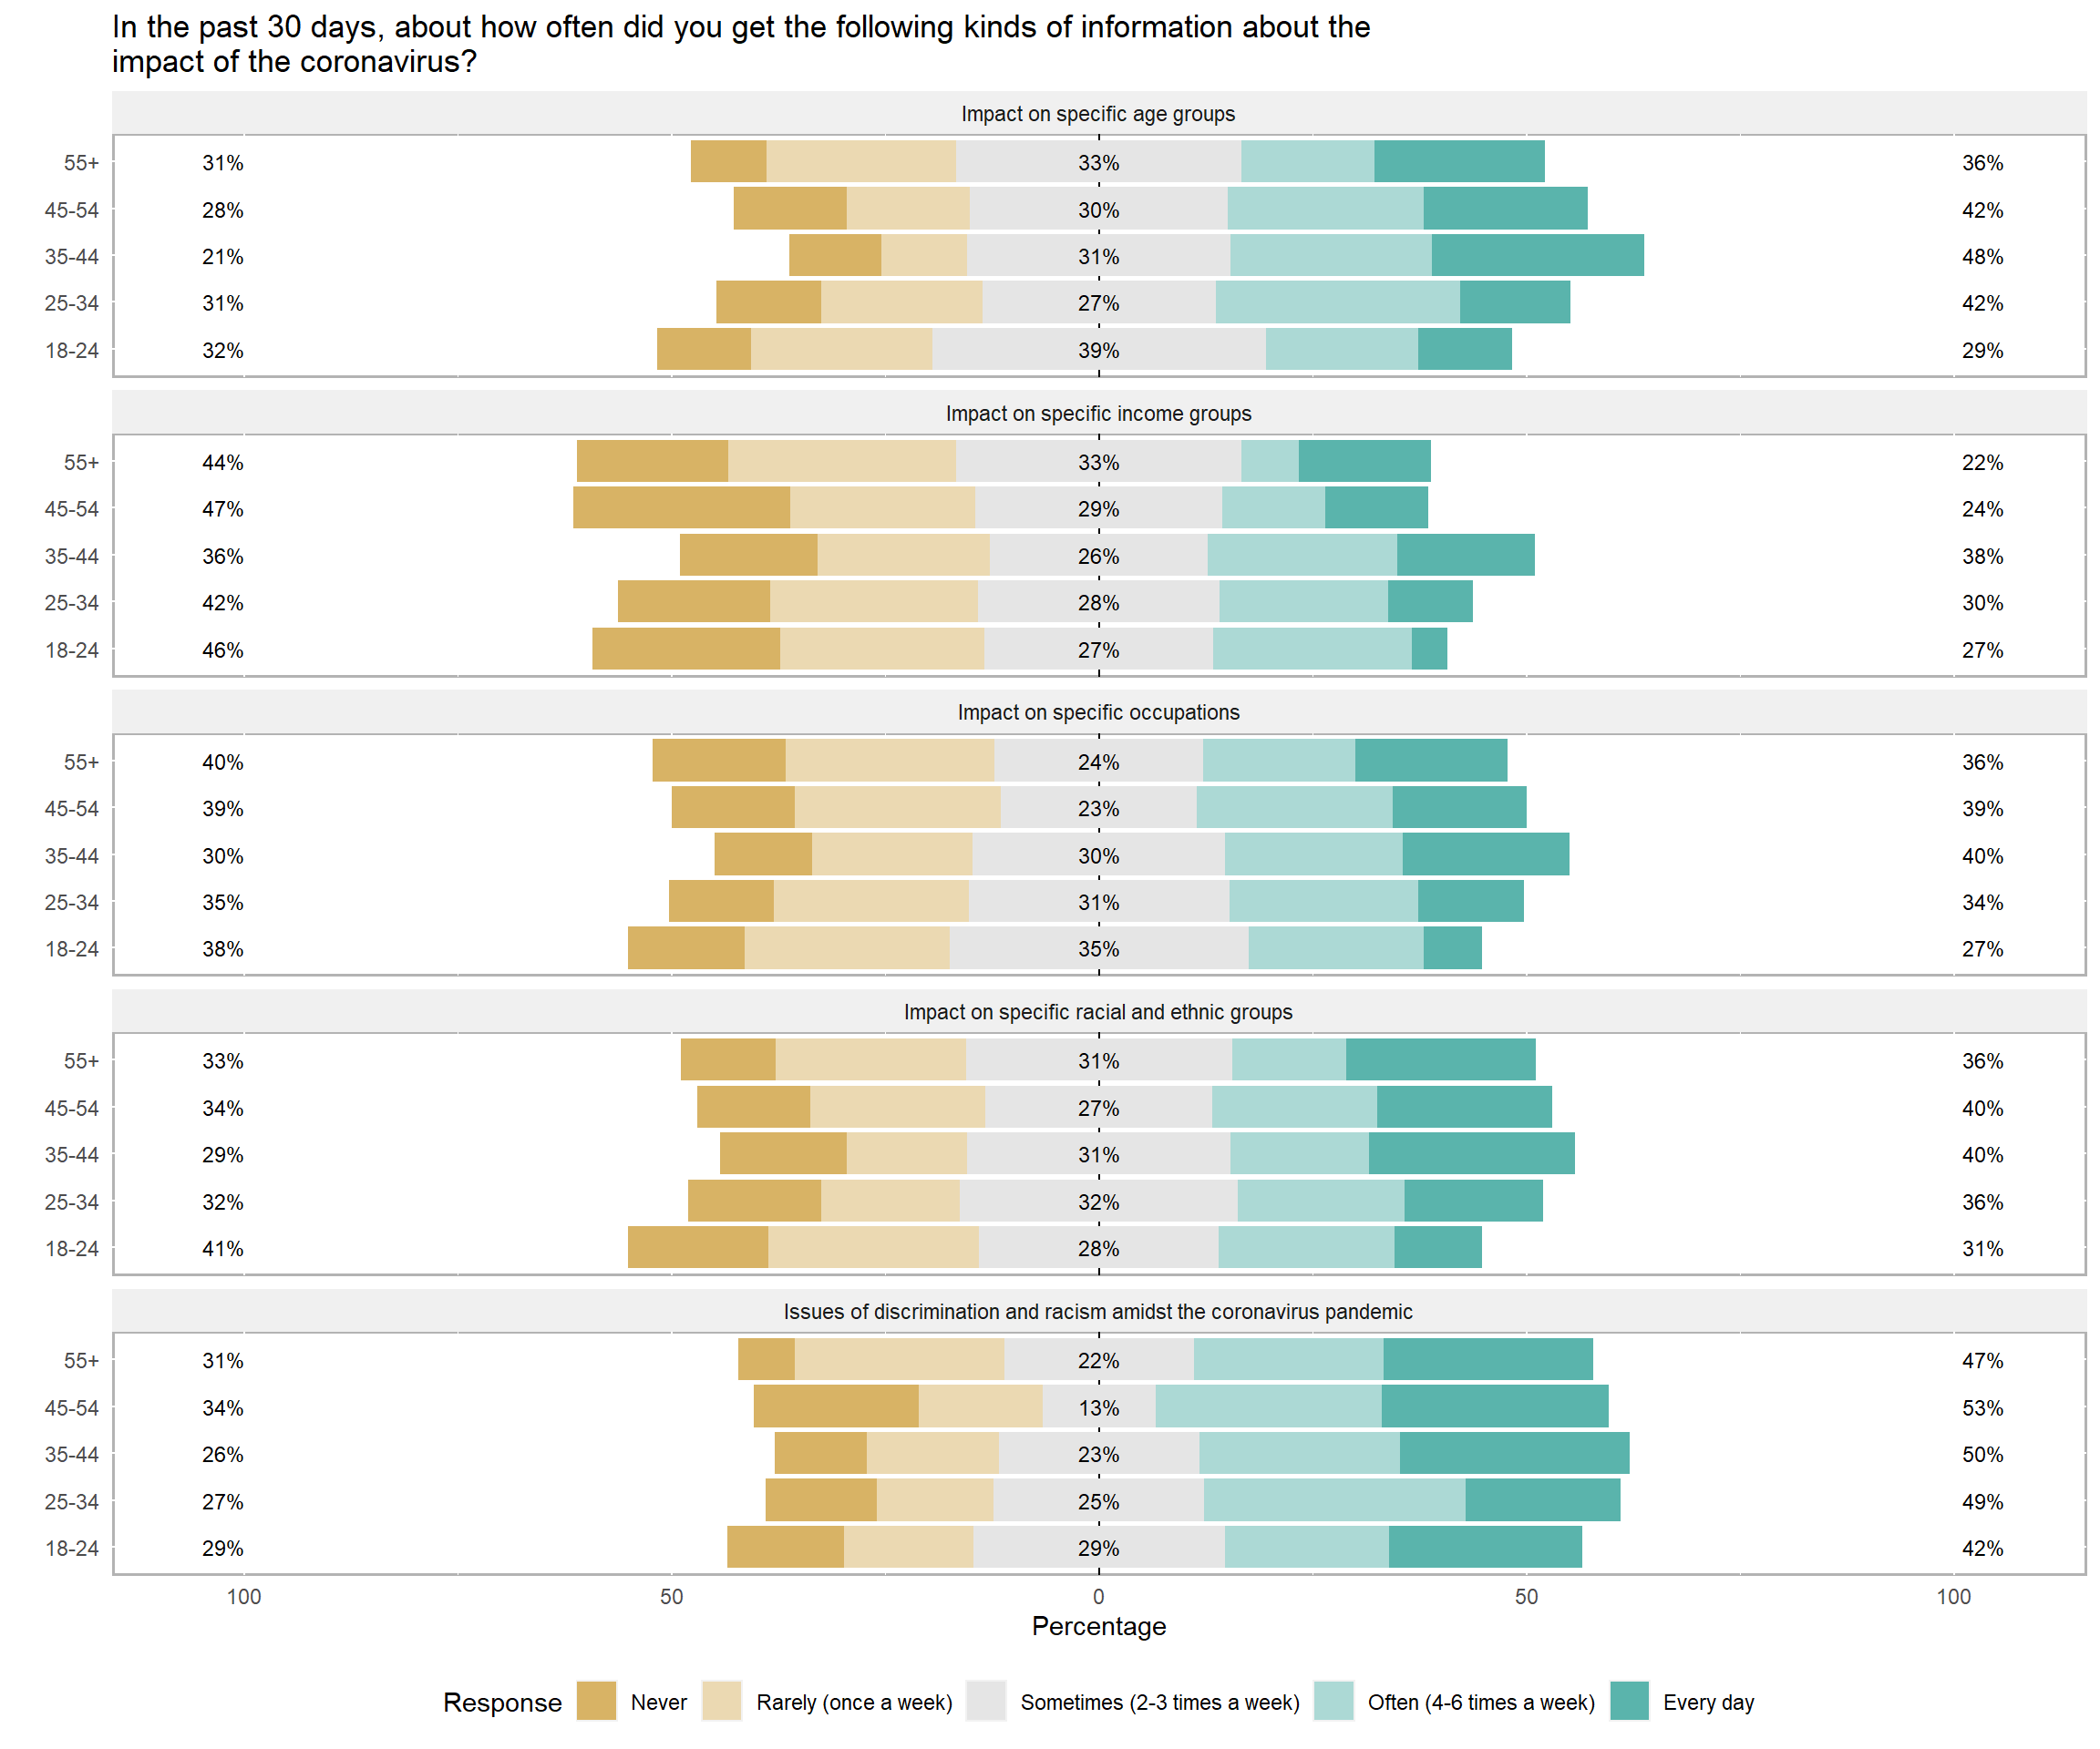Click the 44% label in the income groups panel
2100x1749 pixels.
[x=222, y=463]
